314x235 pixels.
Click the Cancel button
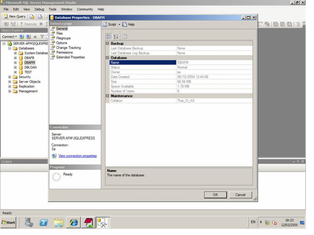(x=240, y=195)
